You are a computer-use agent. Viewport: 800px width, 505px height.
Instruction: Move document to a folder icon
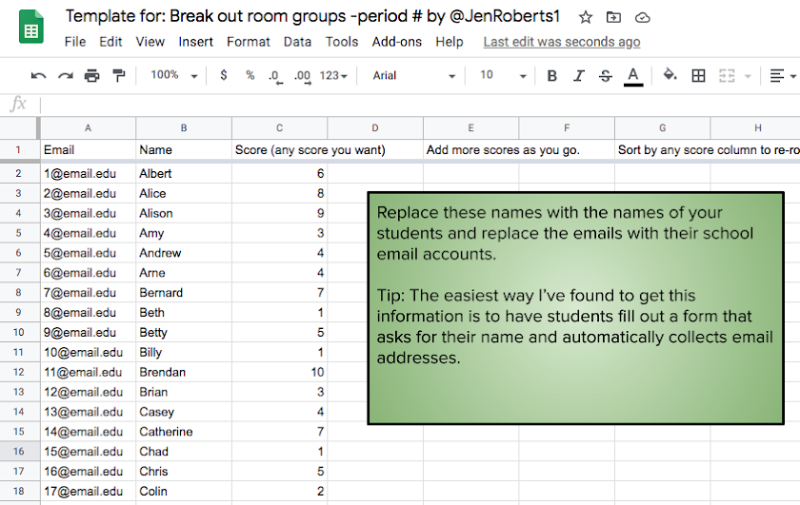pyautogui.click(x=613, y=18)
